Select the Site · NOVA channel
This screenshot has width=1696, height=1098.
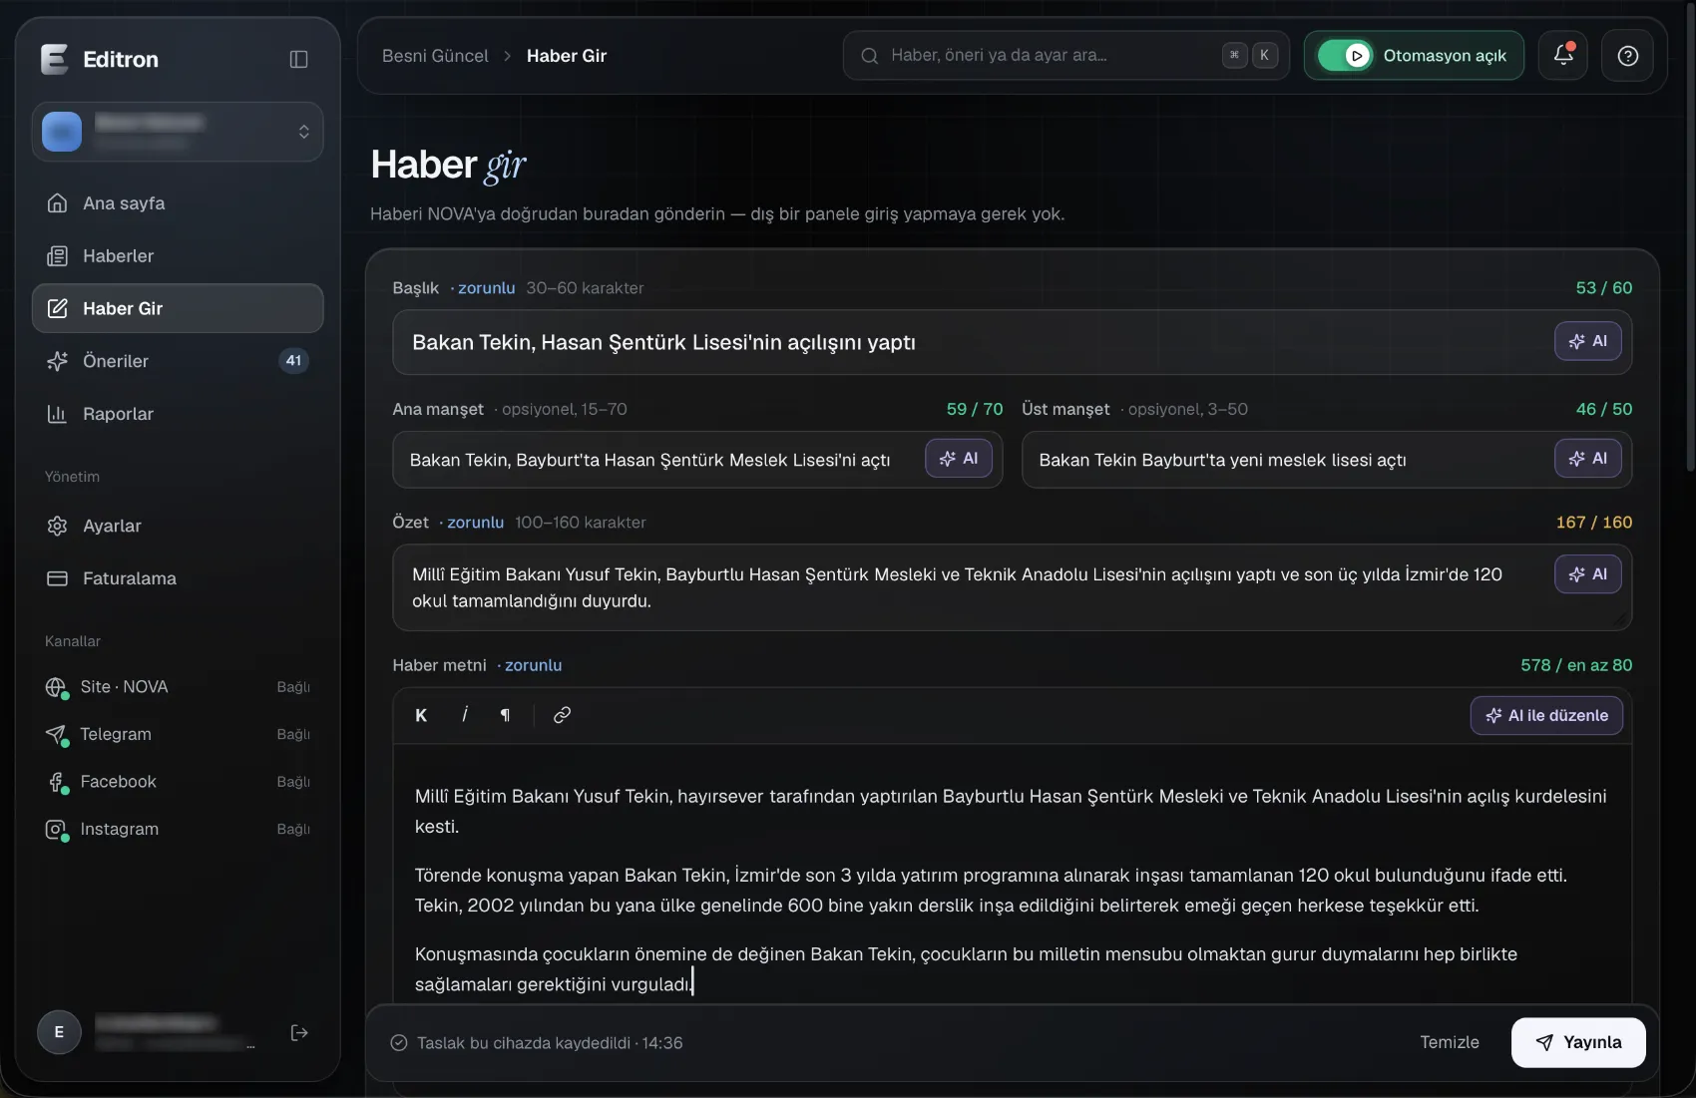click(x=178, y=687)
